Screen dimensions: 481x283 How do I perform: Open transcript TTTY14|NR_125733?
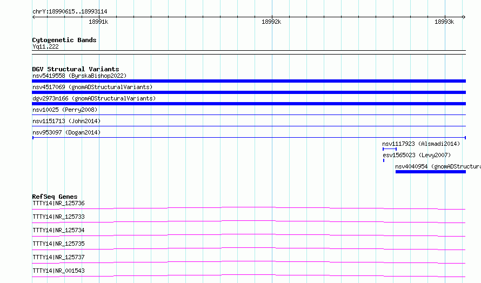coord(58,217)
